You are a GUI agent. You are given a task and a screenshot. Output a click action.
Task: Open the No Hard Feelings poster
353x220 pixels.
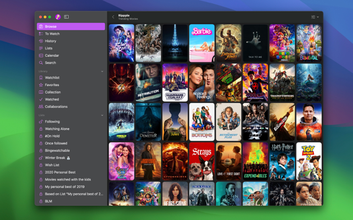tap(202, 83)
